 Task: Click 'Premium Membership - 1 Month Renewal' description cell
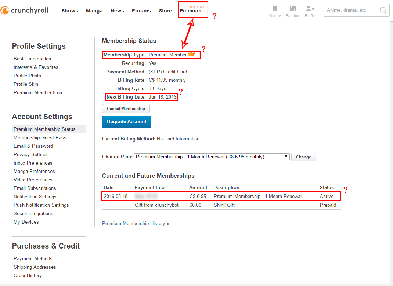point(265,197)
